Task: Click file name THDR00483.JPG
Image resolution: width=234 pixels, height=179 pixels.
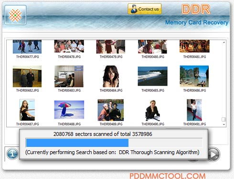Action: (x=69, y=90)
